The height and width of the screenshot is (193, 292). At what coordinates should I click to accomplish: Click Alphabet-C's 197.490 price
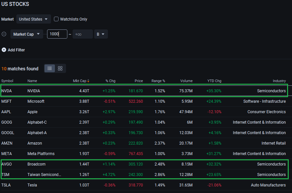(136, 122)
